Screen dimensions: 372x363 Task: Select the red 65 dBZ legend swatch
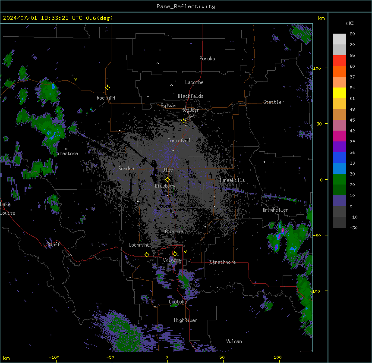339,61
